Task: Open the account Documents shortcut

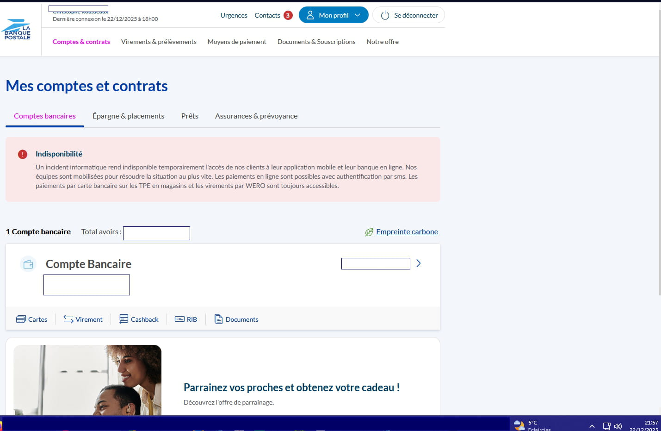Action: point(236,319)
